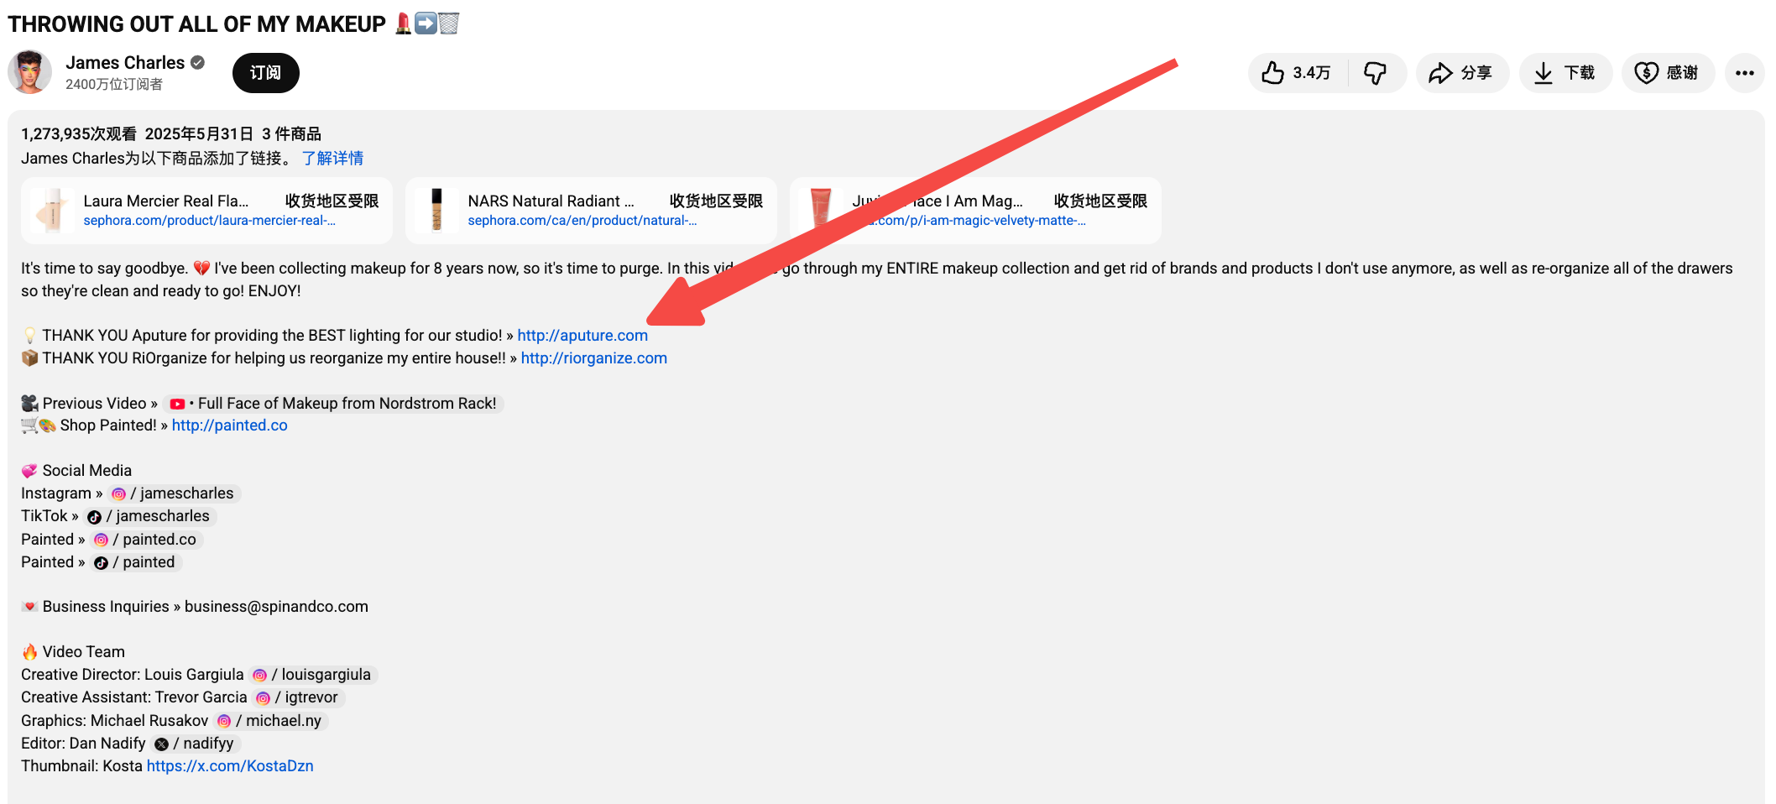The width and height of the screenshot is (1776, 804).
Task: Open Full Face of Makeup previous video
Action: pos(334,404)
